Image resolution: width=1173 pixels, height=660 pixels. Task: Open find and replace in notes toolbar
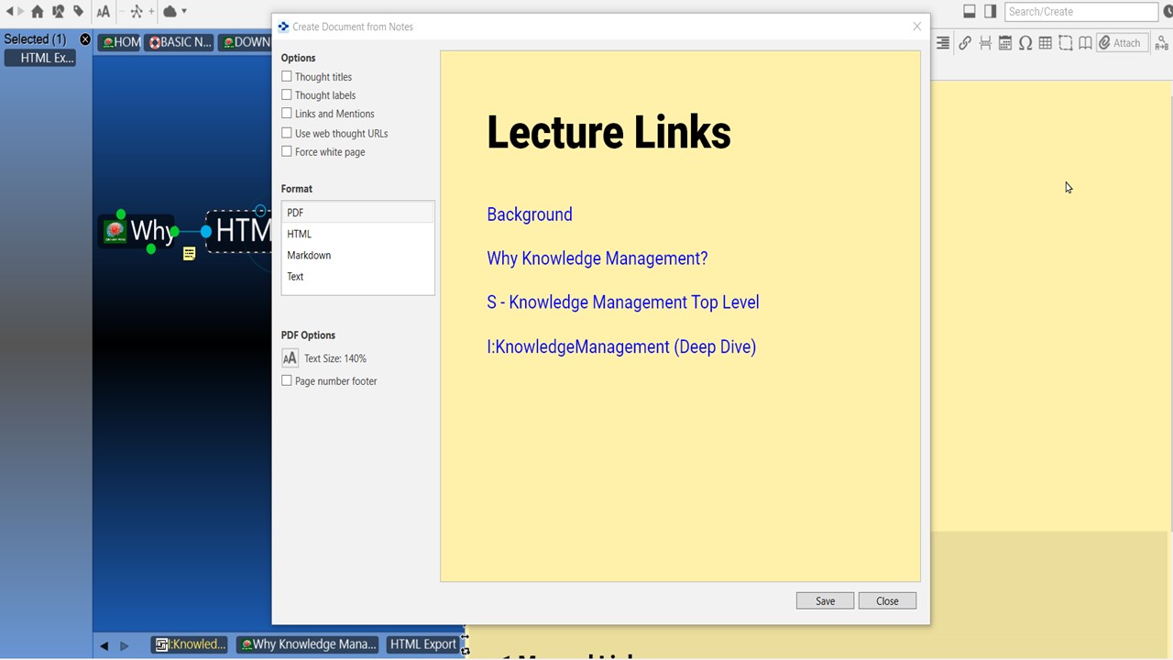pyautogui.click(x=1163, y=43)
